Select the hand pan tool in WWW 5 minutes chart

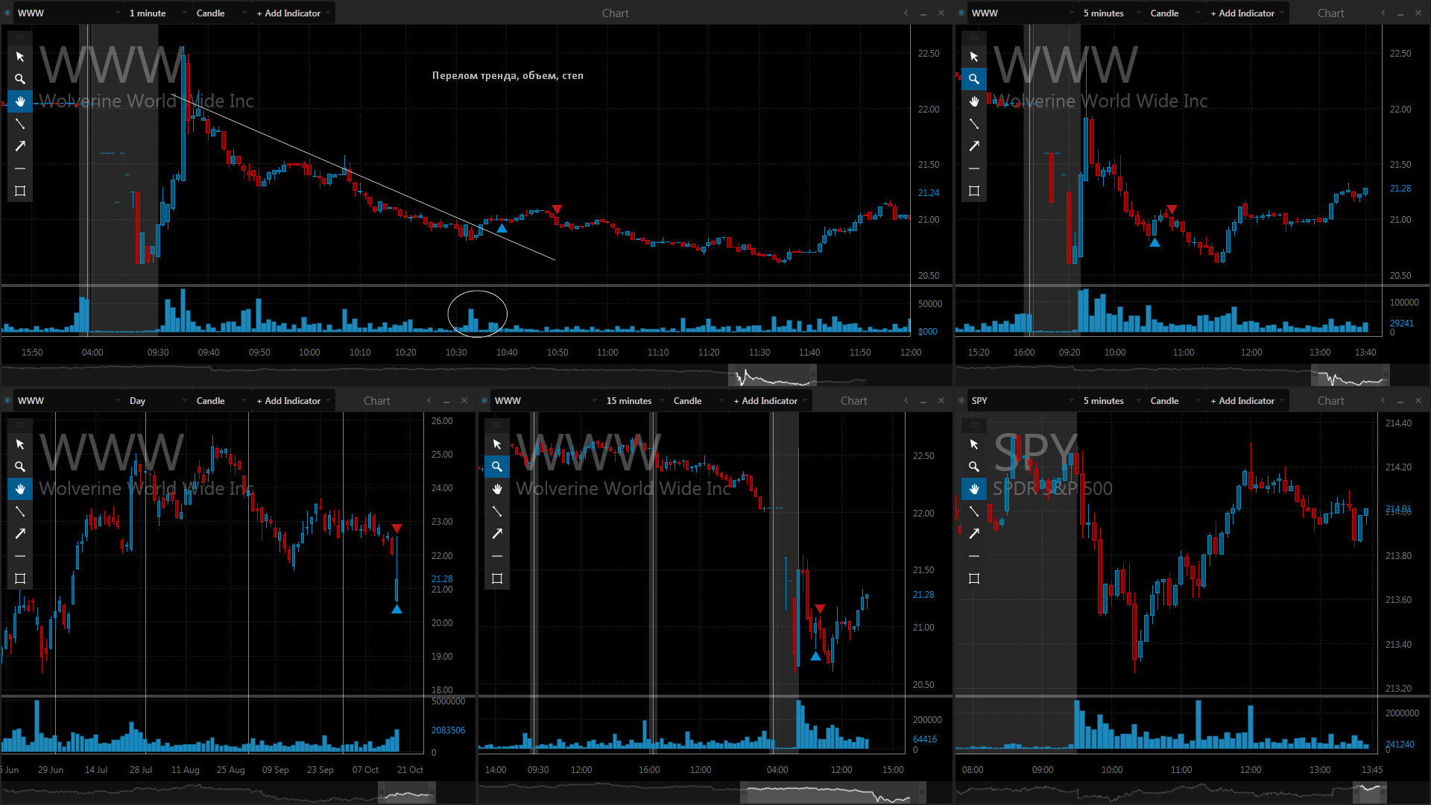coord(974,101)
